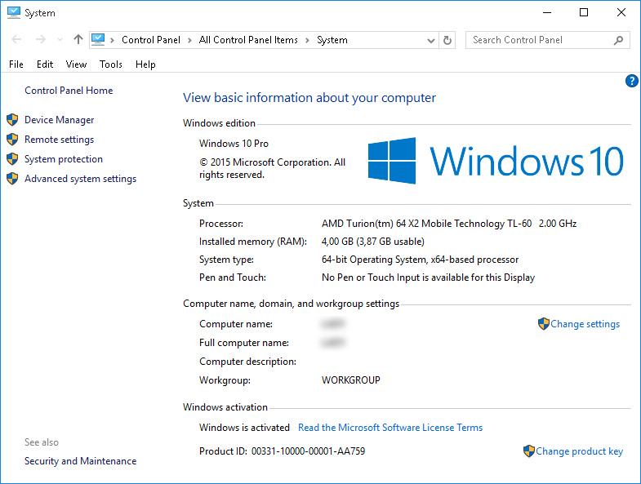This screenshot has width=641, height=484.
Task: Open Security and Maintenance link
Action: (81, 461)
